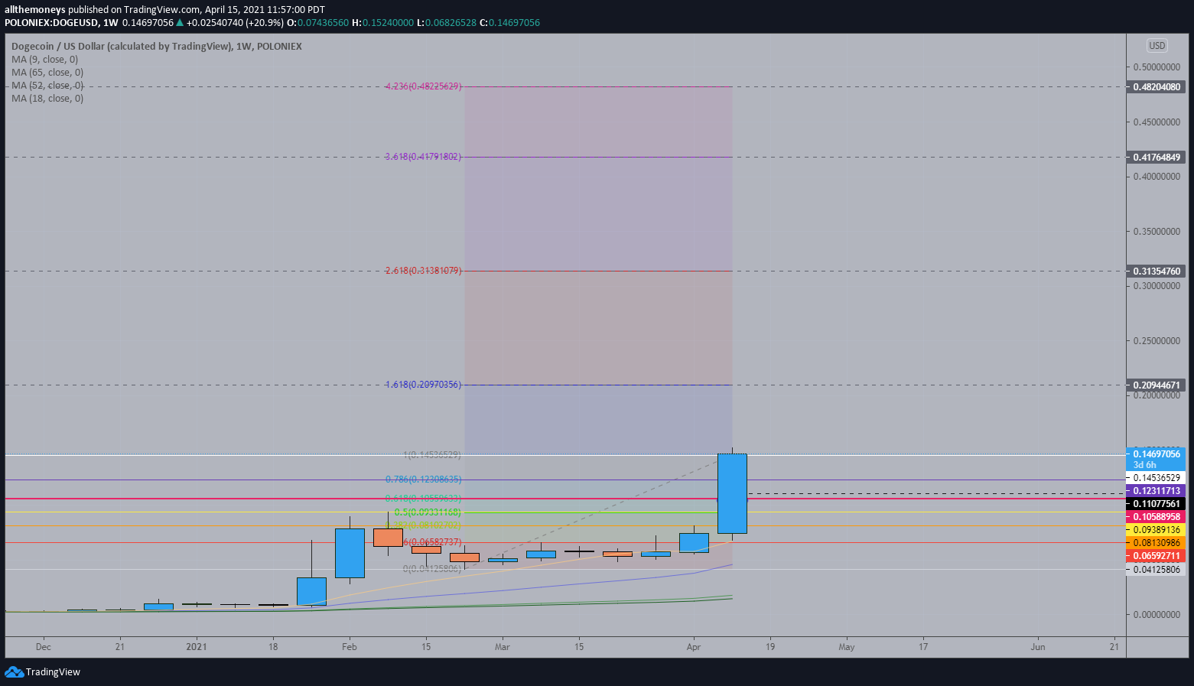Viewport: 1194px width, 686px height.
Task: Click the 4.236(0.48225629) Fibonacci label
Action: click(x=423, y=86)
